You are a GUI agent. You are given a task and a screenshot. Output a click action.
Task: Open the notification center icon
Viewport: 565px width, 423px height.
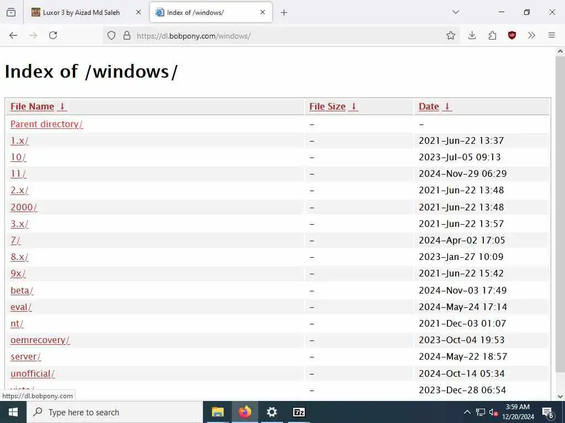(548, 412)
